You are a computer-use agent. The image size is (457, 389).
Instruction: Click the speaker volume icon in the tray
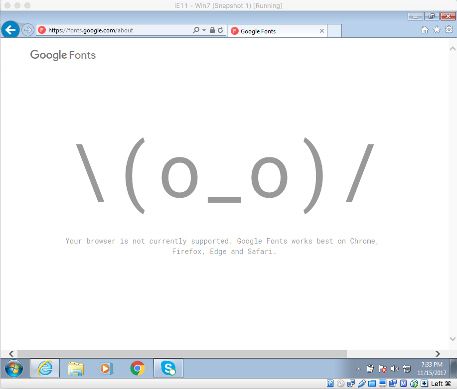point(394,369)
